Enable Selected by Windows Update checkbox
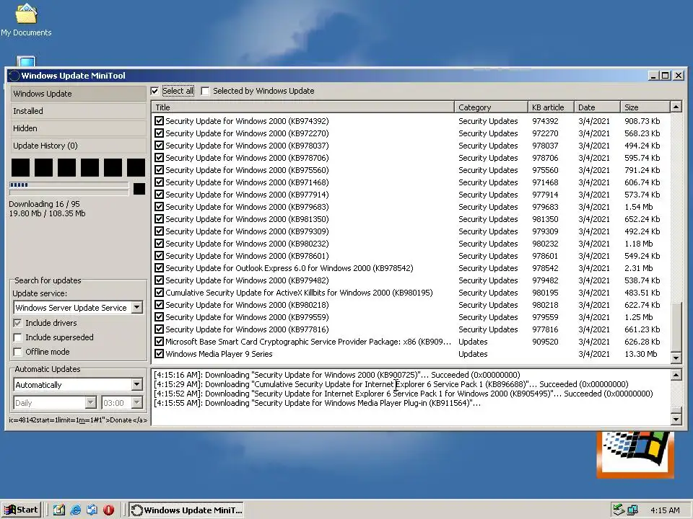Screen dimensions: 693x519 point(205,92)
